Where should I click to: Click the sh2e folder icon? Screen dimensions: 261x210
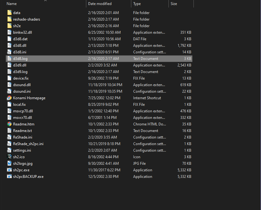(x=9, y=26)
